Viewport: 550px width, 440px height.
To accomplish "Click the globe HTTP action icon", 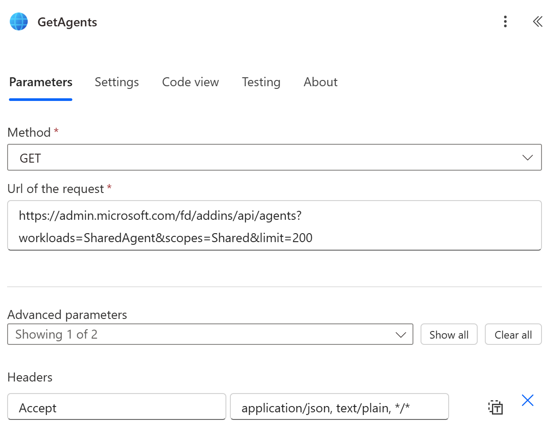I will click(19, 22).
